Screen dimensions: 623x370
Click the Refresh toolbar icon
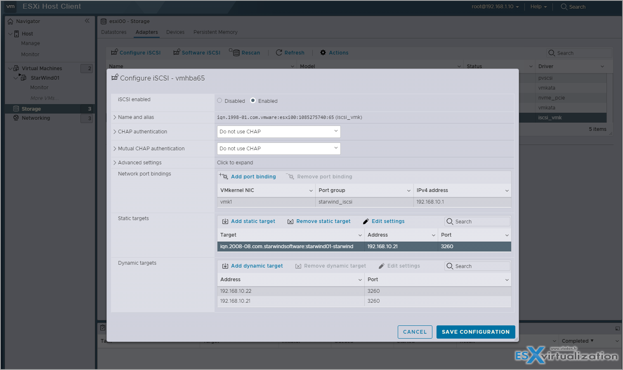279,52
